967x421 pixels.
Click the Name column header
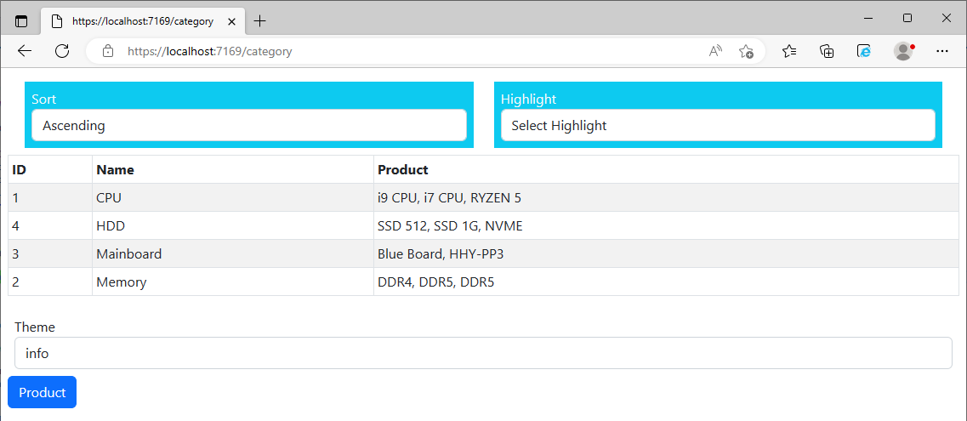point(233,169)
